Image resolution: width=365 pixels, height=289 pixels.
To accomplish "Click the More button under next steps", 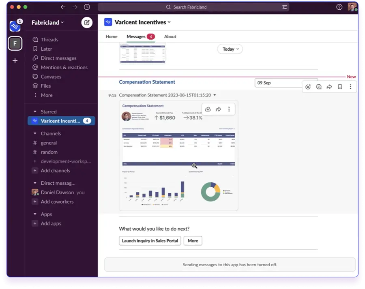I will pyautogui.click(x=193, y=241).
